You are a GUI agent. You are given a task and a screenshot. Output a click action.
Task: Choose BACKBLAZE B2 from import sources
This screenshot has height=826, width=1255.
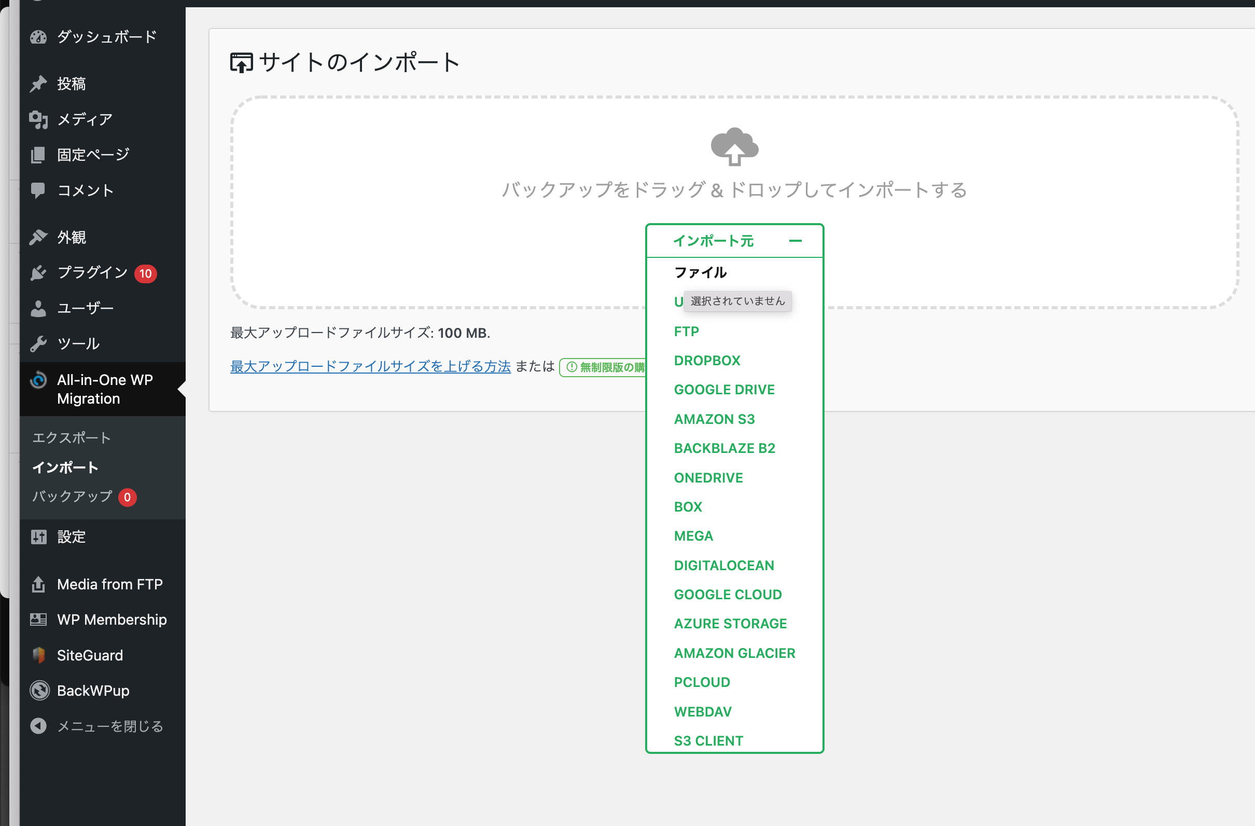coord(724,448)
